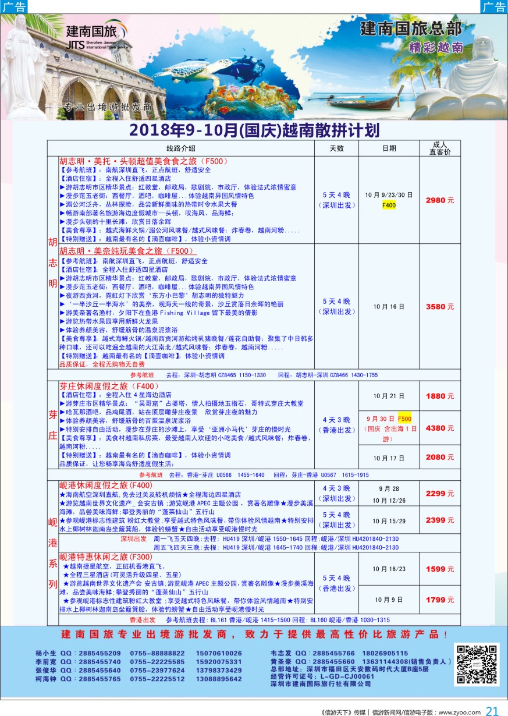Click 5天4晚(香港出发) duration cell

(337, 583)
